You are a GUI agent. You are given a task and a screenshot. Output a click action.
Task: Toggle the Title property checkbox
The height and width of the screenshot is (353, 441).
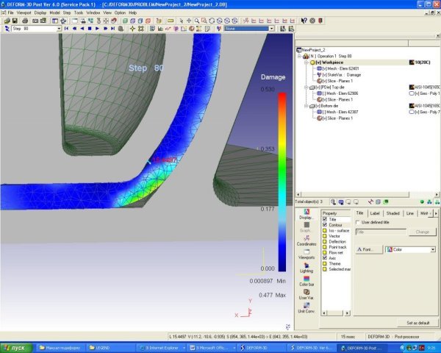point(325,219)
